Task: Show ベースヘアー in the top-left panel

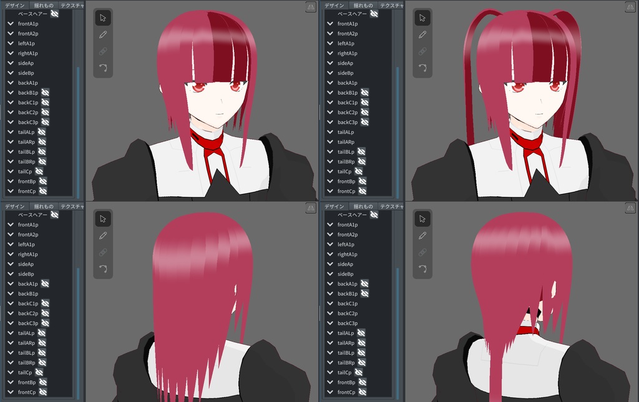Action: 54,14
